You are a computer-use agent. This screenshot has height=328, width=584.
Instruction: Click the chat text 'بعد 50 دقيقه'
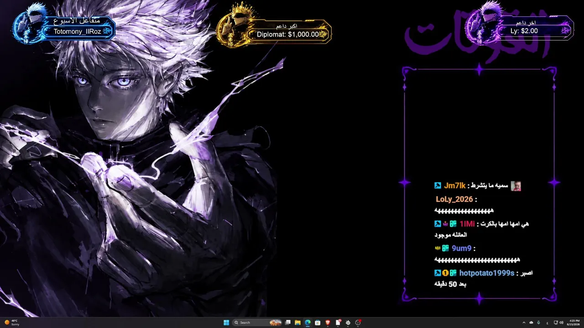tap(450, 284)
